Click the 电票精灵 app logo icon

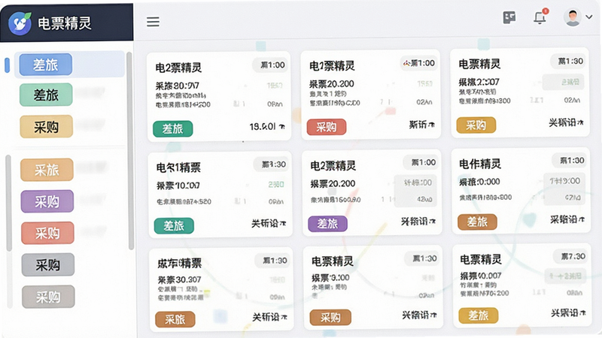[x=20, y=23]
